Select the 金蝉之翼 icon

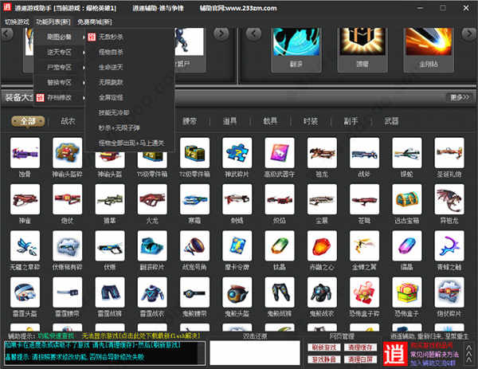(365, 245)
